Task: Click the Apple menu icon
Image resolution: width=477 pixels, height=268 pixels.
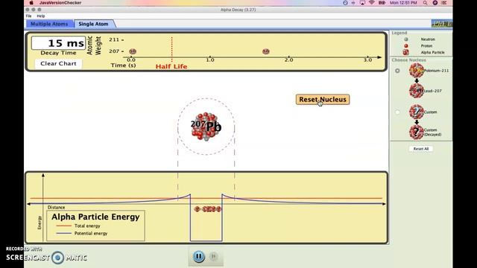Action: [31, 3]
